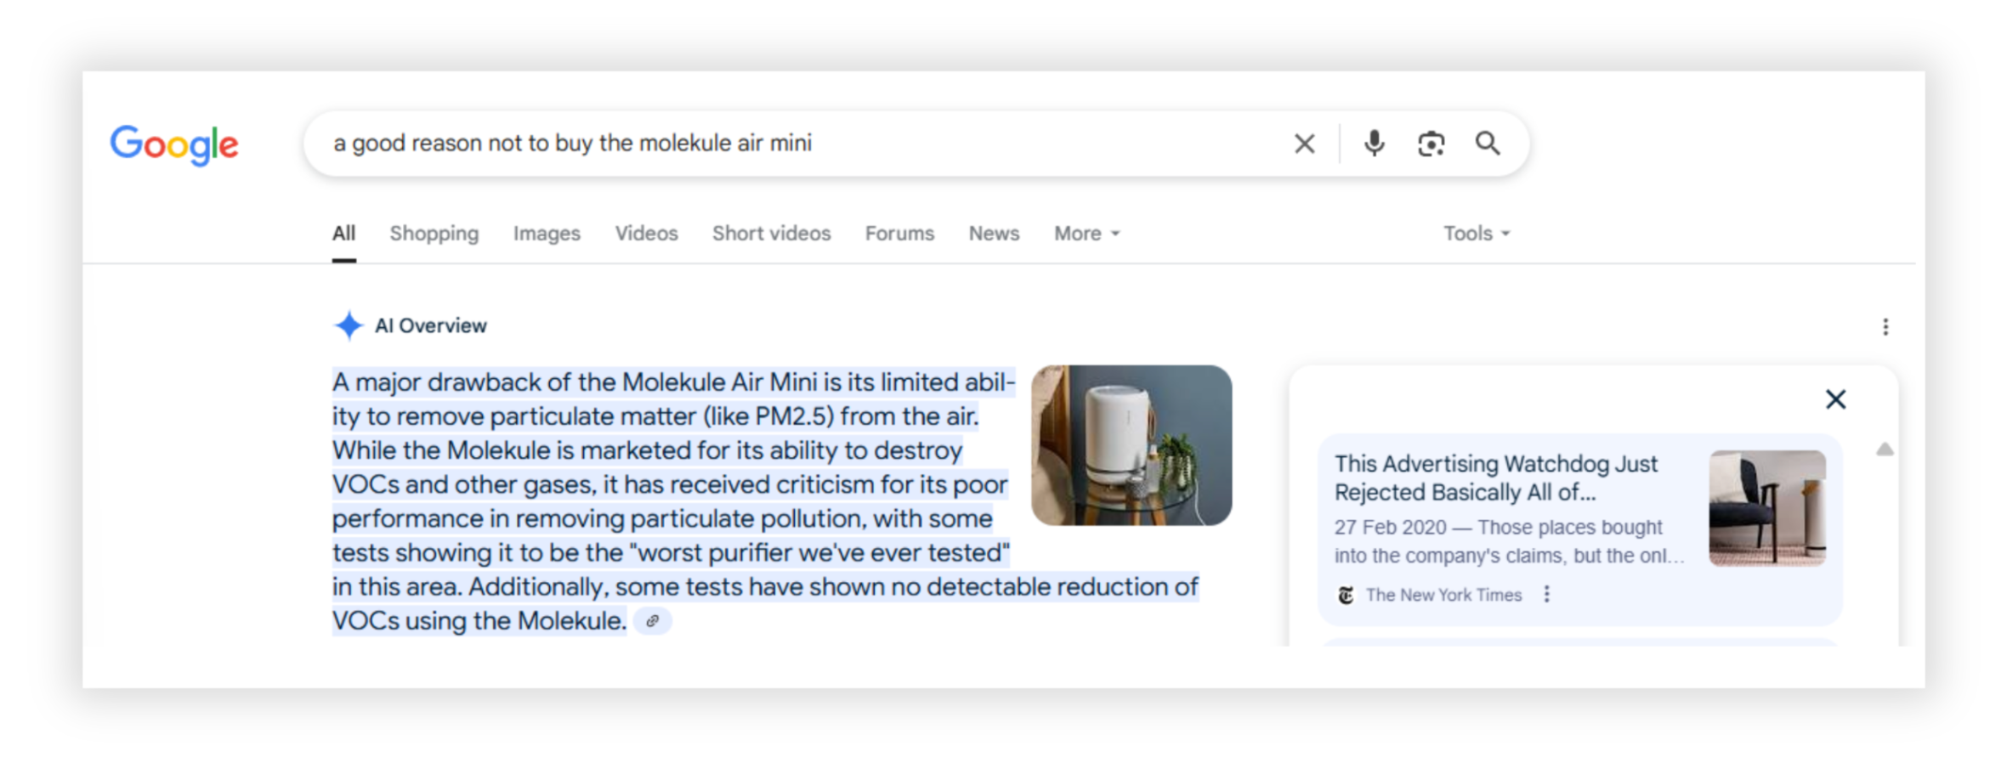Click the magnifying glass search icon

click(1488, 143)
